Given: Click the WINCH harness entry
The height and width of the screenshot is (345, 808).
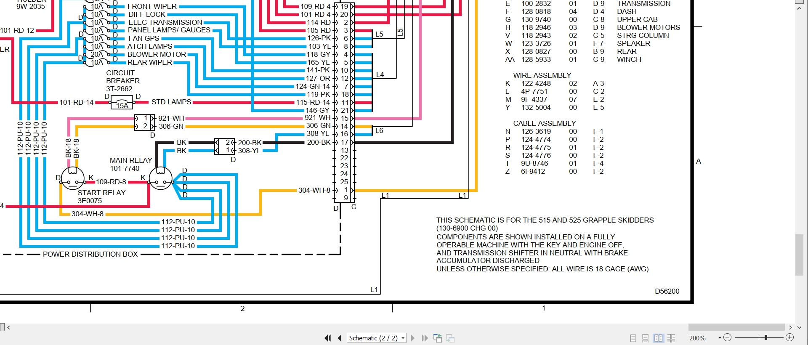Looking at the screenshot, I should click(629, 59).
